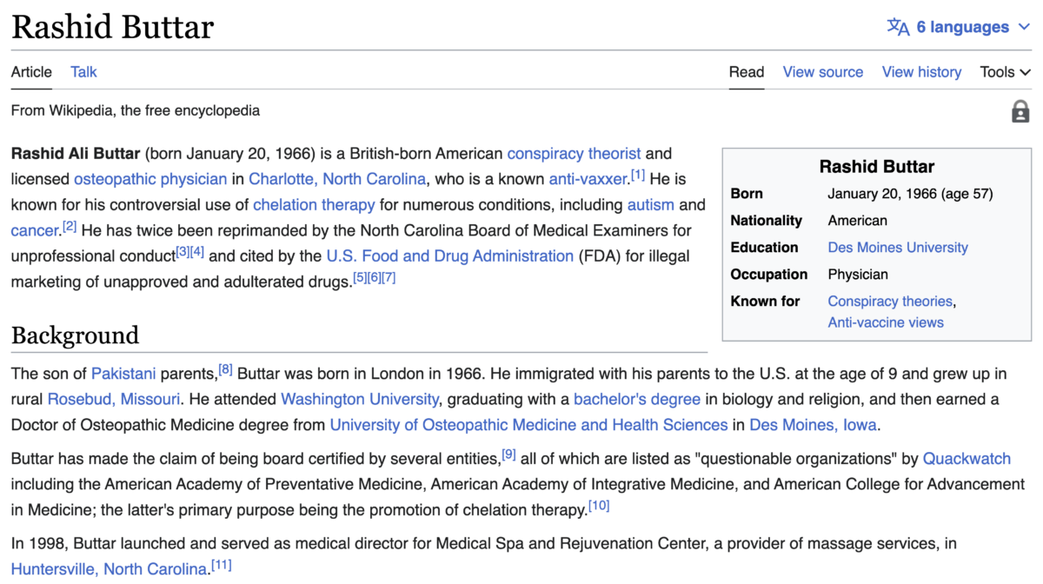Click the infobox Nationality label

767,221
